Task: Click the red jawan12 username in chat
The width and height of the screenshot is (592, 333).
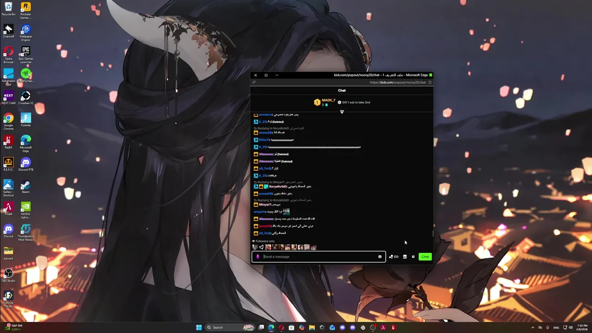Action: (x=265, y=226)
